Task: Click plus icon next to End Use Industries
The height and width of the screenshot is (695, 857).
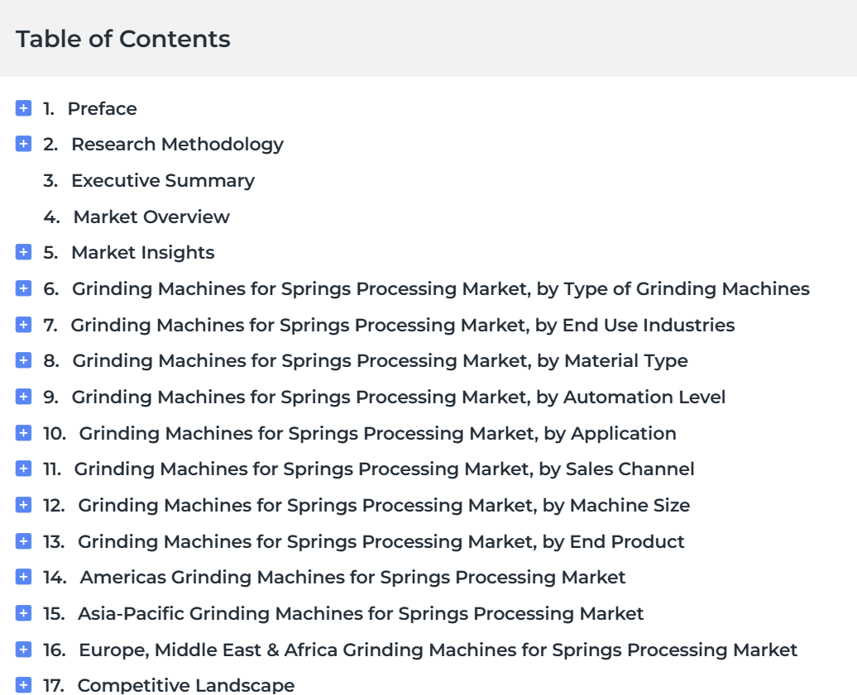Action: point(23,324)
